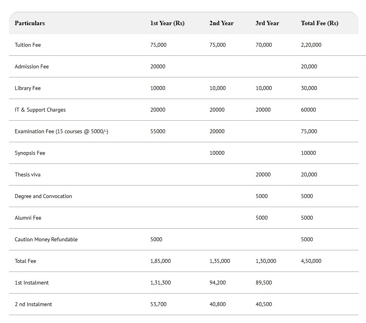Click the 4,50,000 grand total value
The height and width of the screenshot is (323, 366).
[x=311, y=261]
